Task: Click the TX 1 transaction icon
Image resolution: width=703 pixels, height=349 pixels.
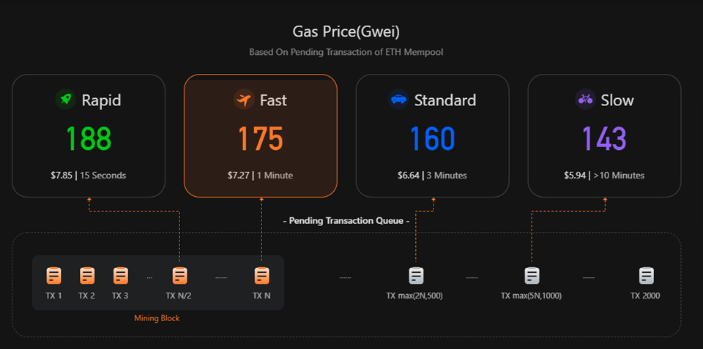Action: (53, 276)
